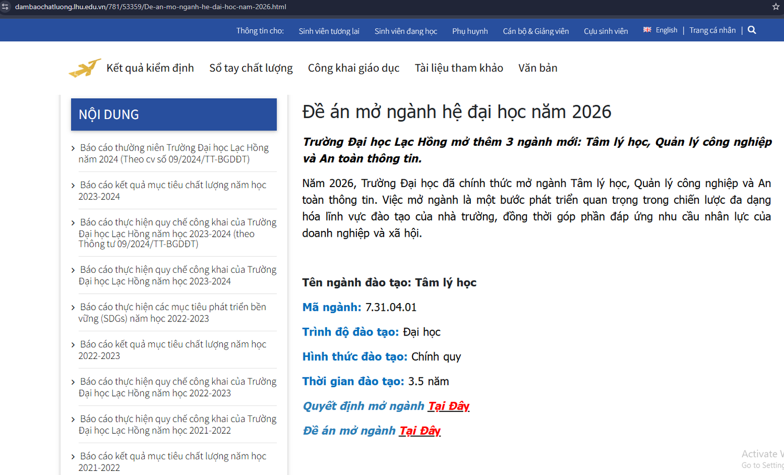Click heading Đề án mở ngành hệ đại học năm 2026

pos(457,112)
